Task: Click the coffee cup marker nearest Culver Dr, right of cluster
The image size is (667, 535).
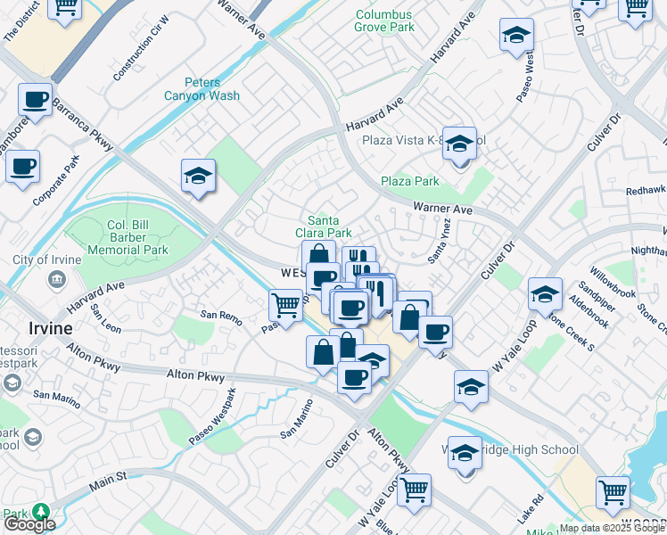Action: click(x=435, y=333)
